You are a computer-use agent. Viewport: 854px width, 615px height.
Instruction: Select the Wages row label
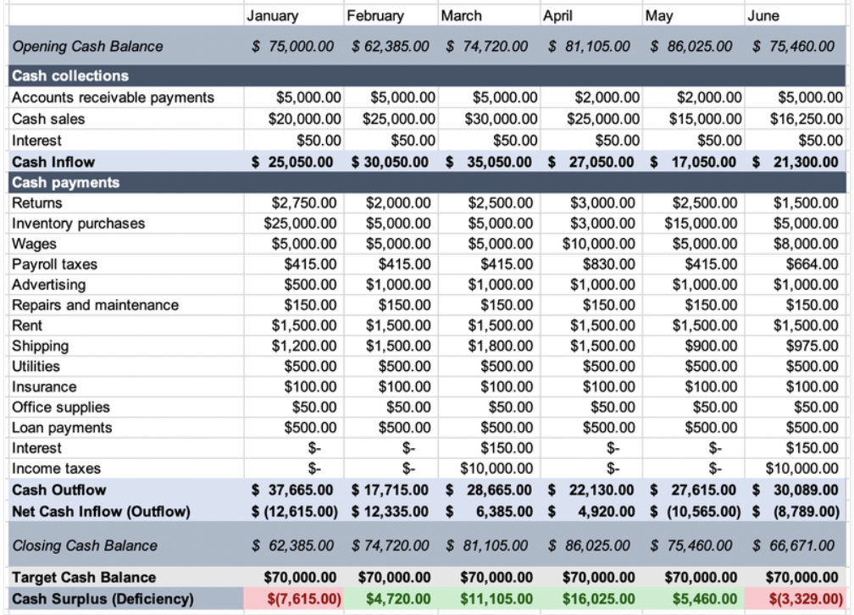click(x=34, y=244)
